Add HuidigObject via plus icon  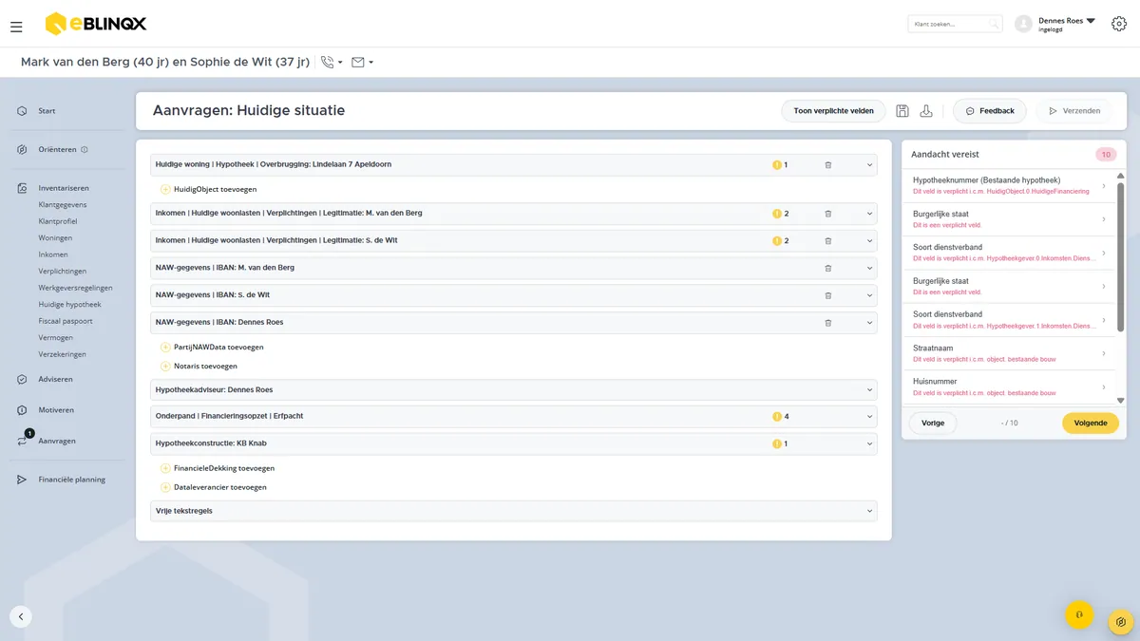point(166,189)
